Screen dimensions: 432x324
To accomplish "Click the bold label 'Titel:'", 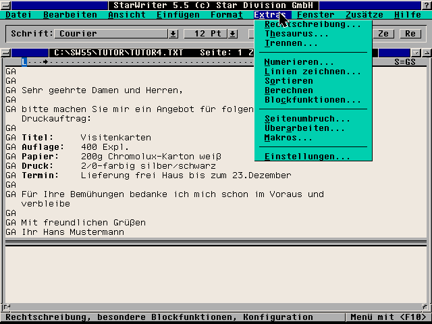I will click(38, 138).
